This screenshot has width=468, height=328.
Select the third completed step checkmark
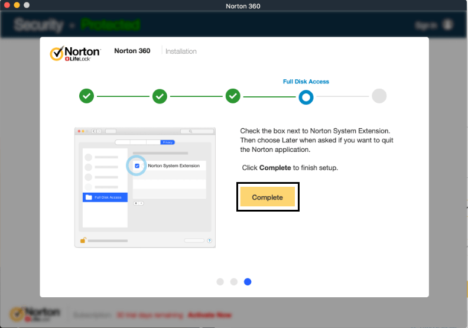click(233, 96)
